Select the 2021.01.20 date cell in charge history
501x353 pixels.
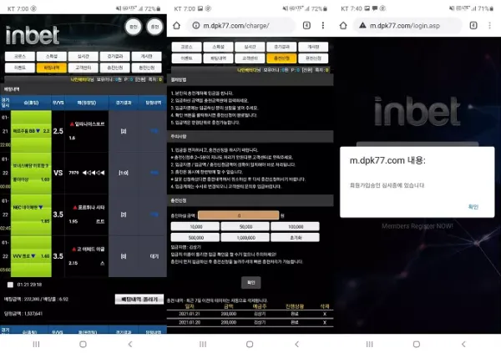(x=190, y=322)
